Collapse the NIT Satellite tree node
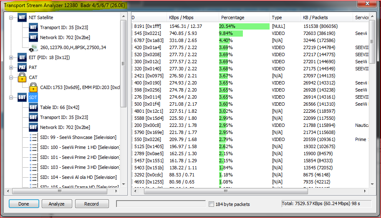 [11, 18]
